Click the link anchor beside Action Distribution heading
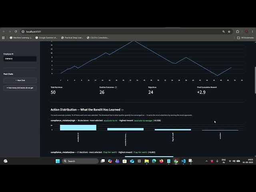This screenshot has width=256, height=192. click(x=122, y=110)
